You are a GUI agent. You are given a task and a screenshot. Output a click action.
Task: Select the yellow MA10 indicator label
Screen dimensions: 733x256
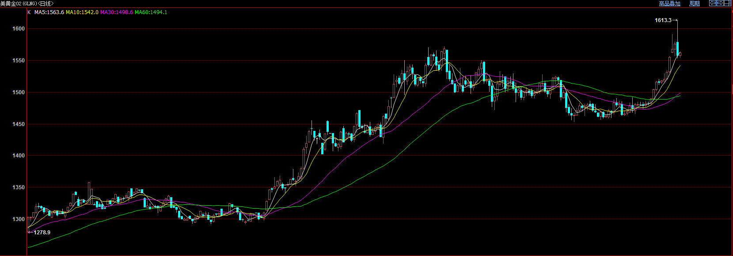[x=82, y=12]
